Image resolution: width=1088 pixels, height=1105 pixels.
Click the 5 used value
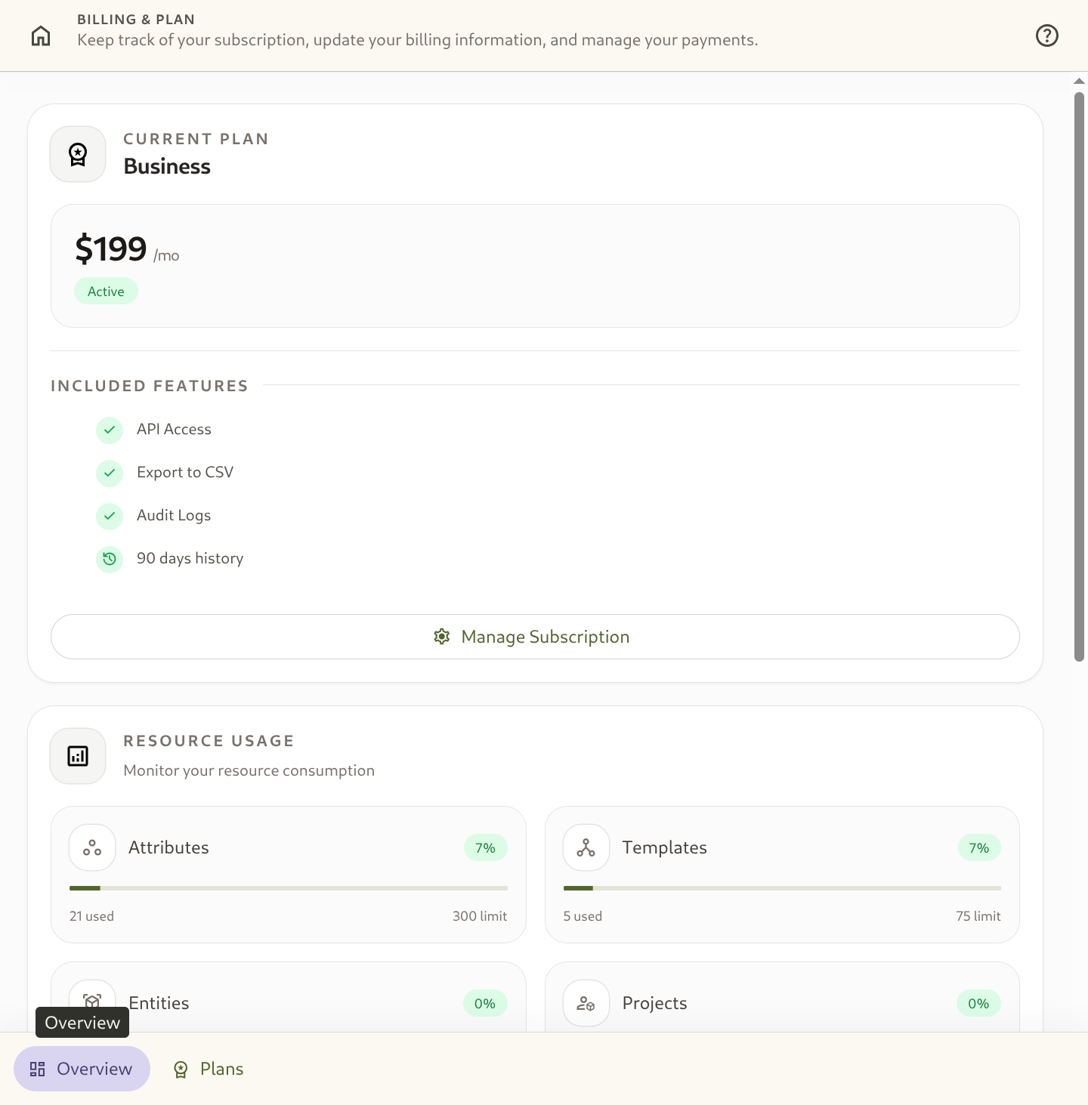pyautogui.click(x=583, y=916)
